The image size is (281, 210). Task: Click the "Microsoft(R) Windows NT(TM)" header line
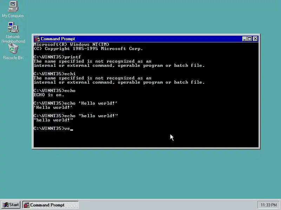(x=72, y=44)
